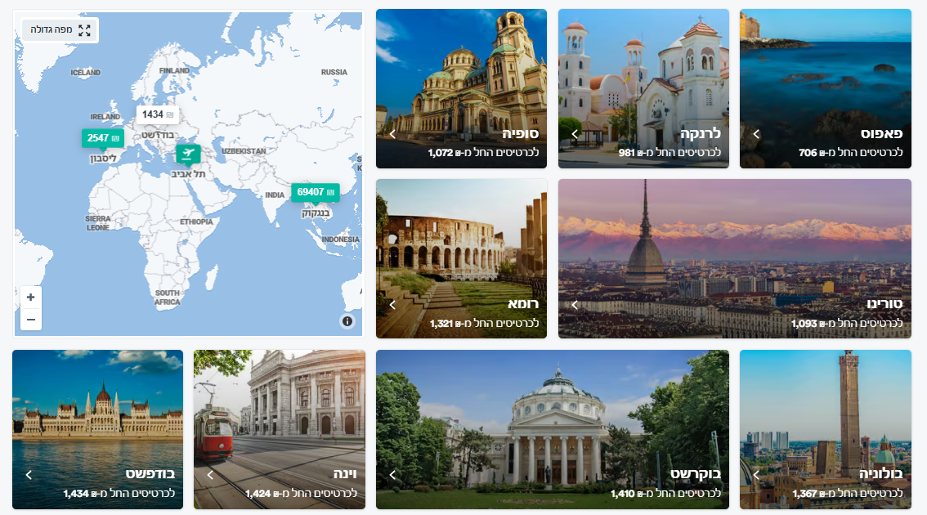Click the פאפוס tickets from 706 text
927x515 pixels.
tap(851, 153)
